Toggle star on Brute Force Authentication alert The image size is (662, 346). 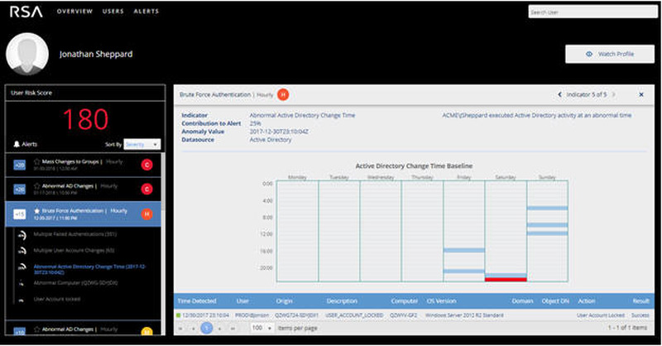tap(37, 211)
